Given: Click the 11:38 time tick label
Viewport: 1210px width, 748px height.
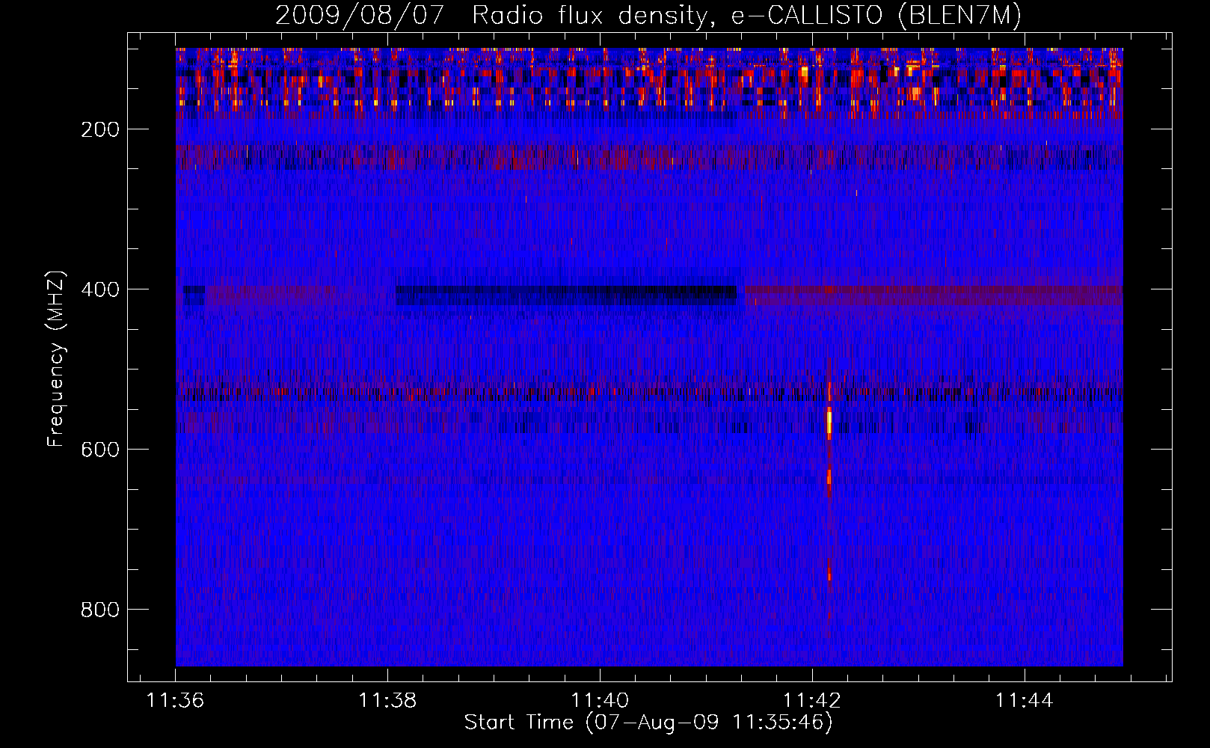Looking at the screenshot, I should 387,700.
